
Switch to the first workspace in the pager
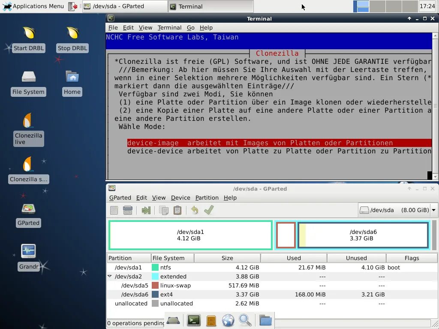tap(361, 6)
